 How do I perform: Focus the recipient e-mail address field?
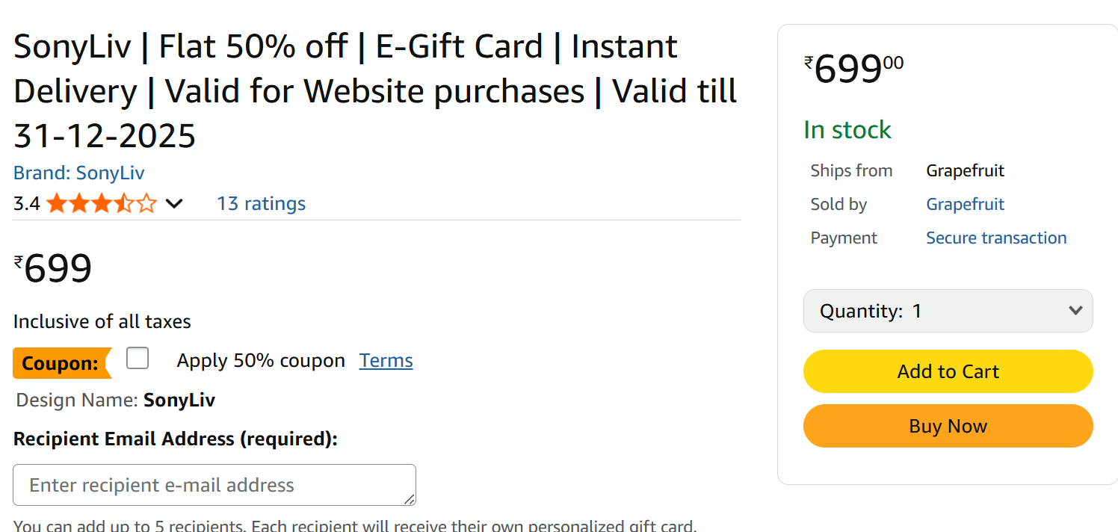(209, 485)
